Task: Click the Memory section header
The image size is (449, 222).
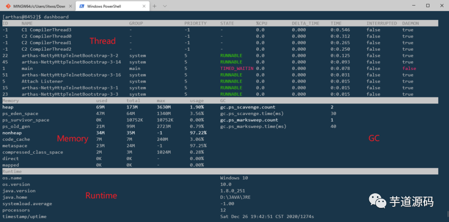Action: pyautogui.click(x=10, y=101)
